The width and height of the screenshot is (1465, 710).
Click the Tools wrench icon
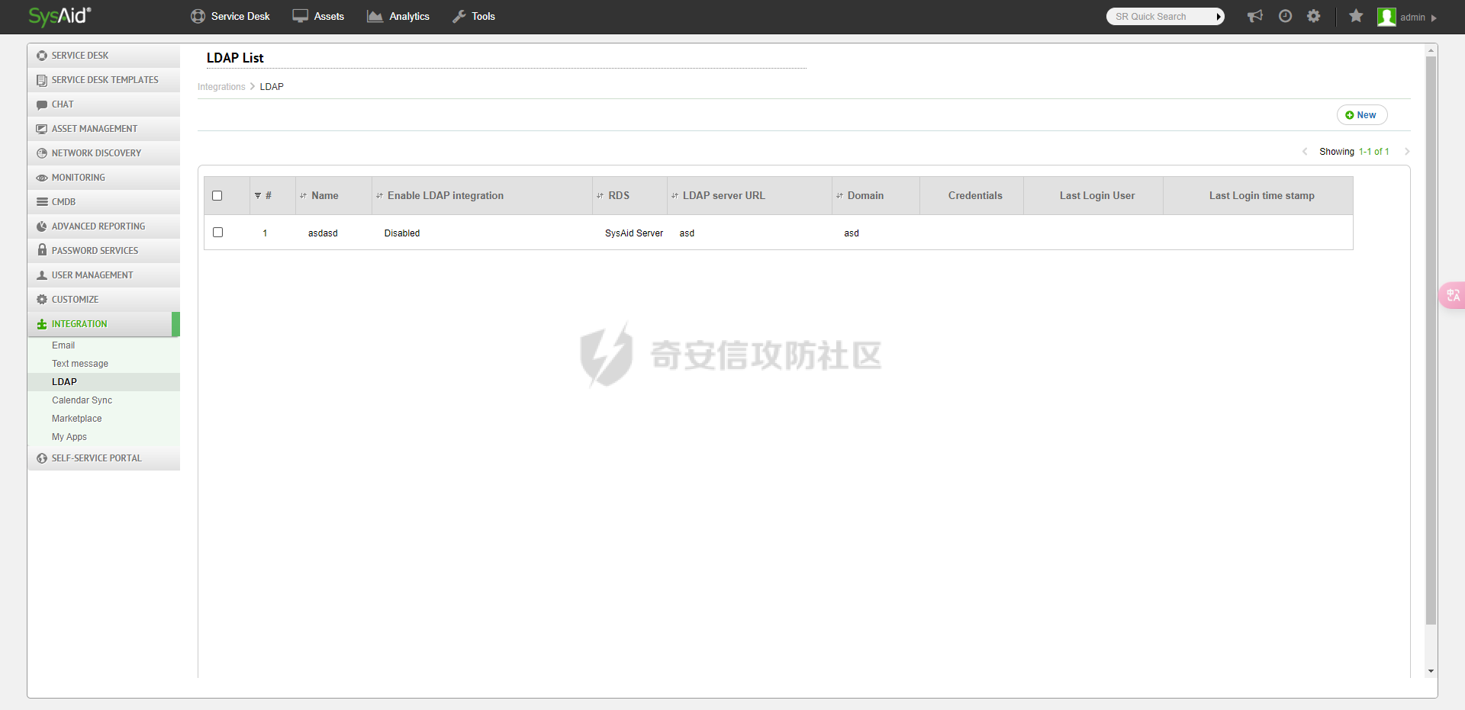[459, 16]
